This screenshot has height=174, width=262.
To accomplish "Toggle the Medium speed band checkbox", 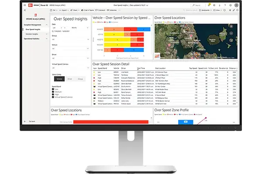I will click(x=53, y=92).
